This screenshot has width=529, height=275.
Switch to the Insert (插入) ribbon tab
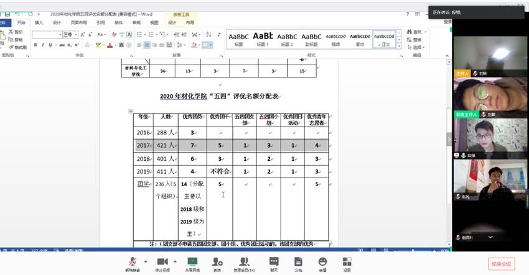tap(39, 22)
